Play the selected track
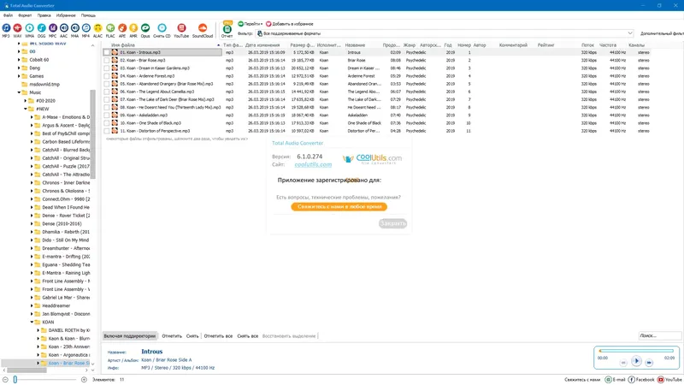Screen dimensions: 684x385 tap(636, 361)
